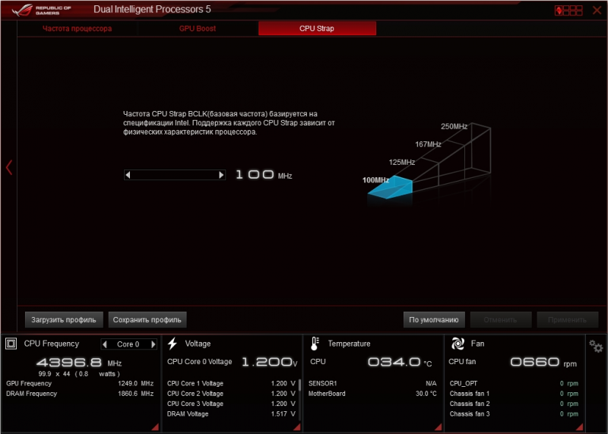The width and height of the screenshot is (608, 434).
Task: Click the Применить button
Action: coord(567,320)
